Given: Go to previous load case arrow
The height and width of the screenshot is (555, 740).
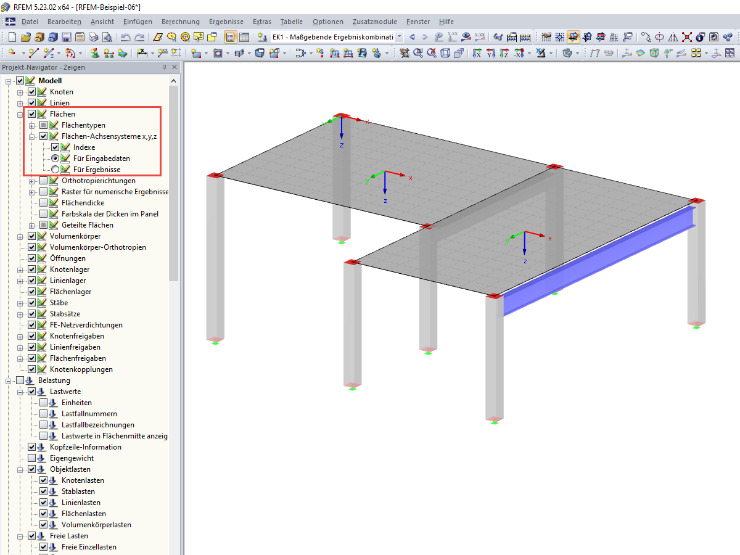Looking at the screenshot, I should [412, 37].
